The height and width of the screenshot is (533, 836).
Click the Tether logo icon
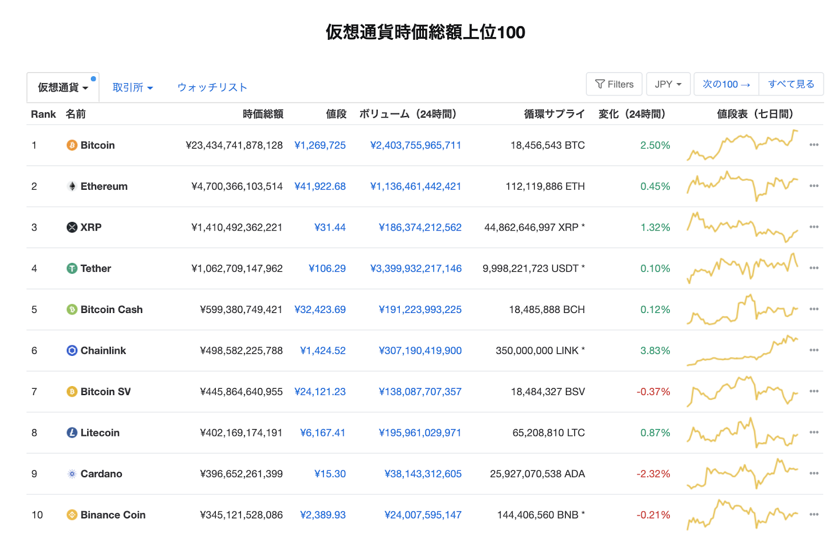coord(72,269)
